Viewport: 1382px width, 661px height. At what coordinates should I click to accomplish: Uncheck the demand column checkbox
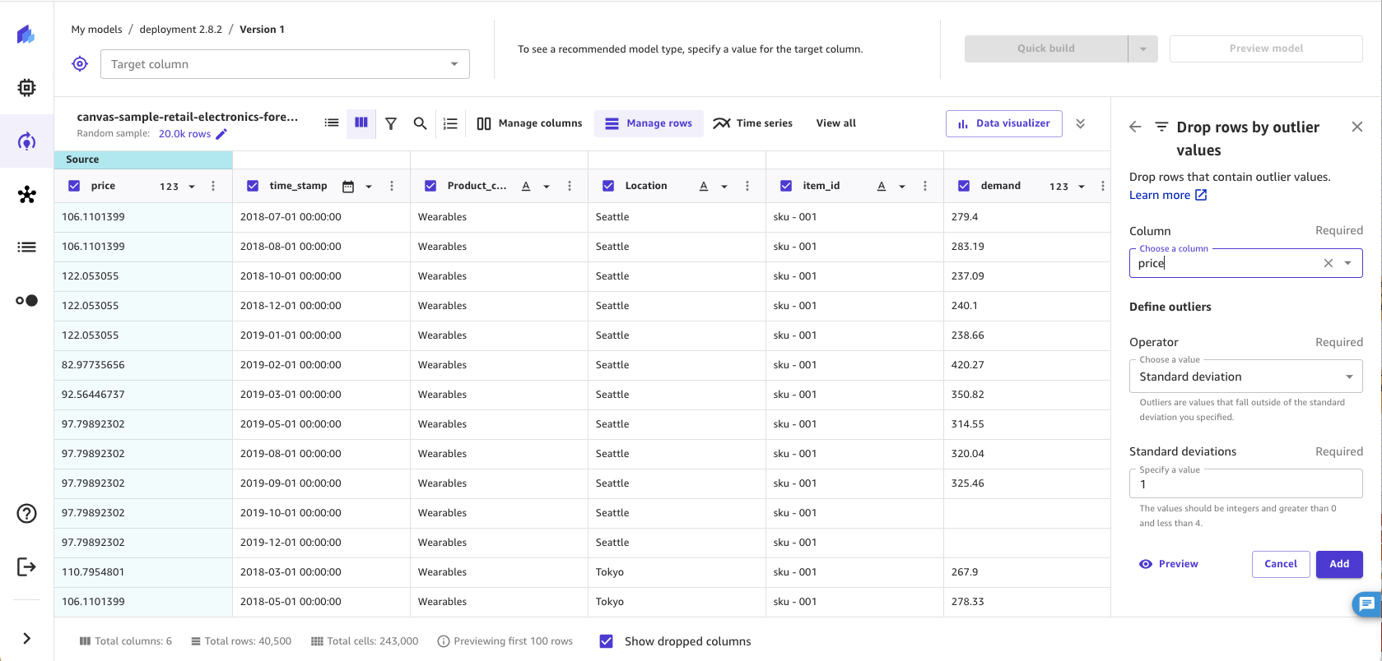[x=964, y=186]
